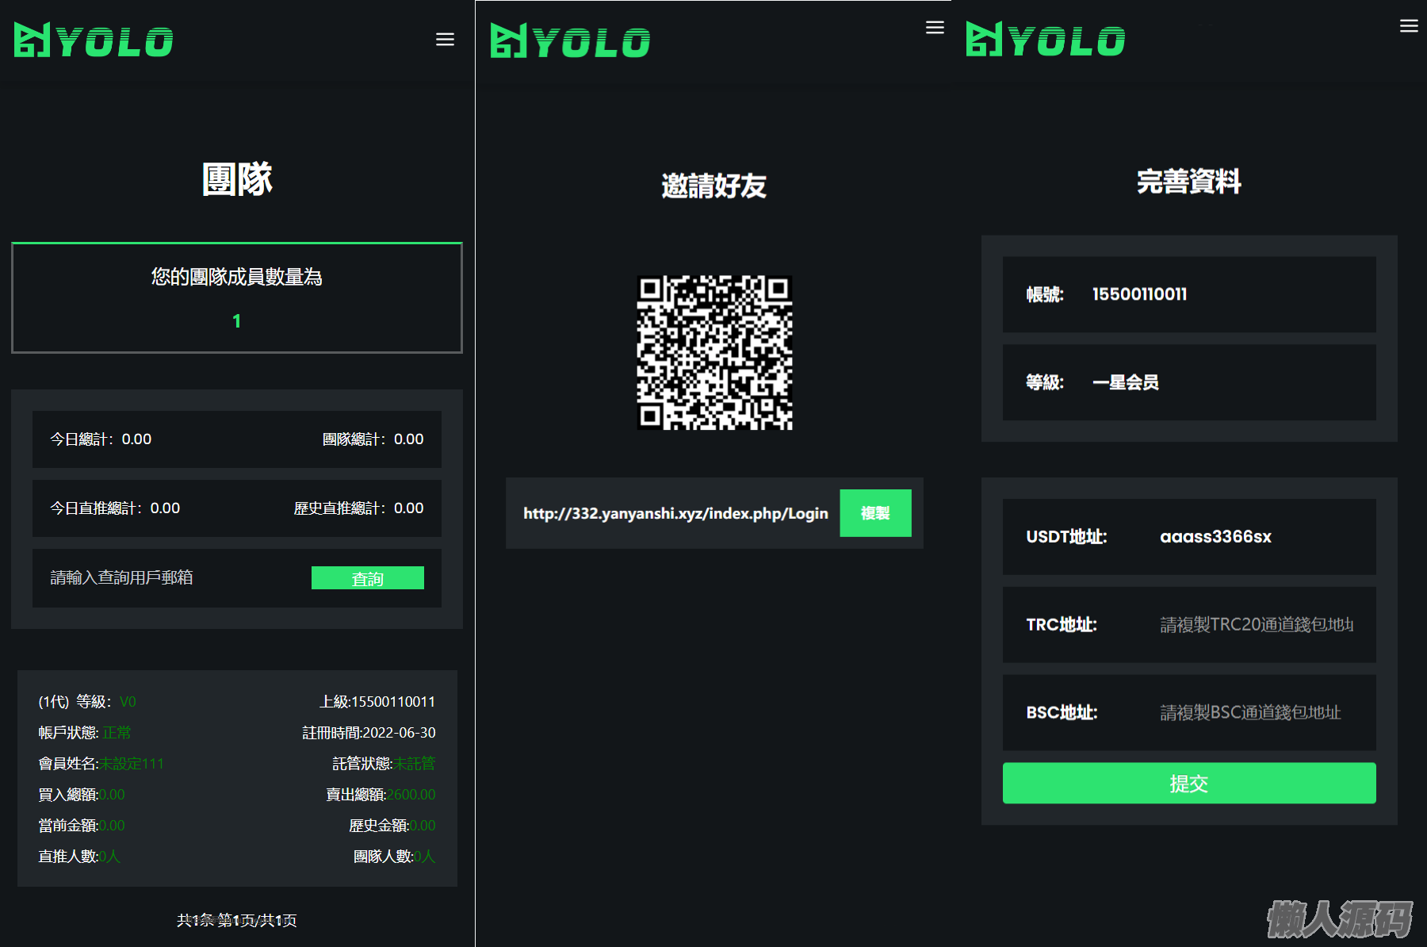
Task: Click the 註冊時間:2022-06-30 entry
Action: [369, 733]
